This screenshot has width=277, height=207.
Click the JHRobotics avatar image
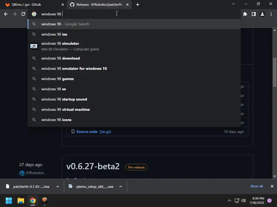[x=22, y=173]
